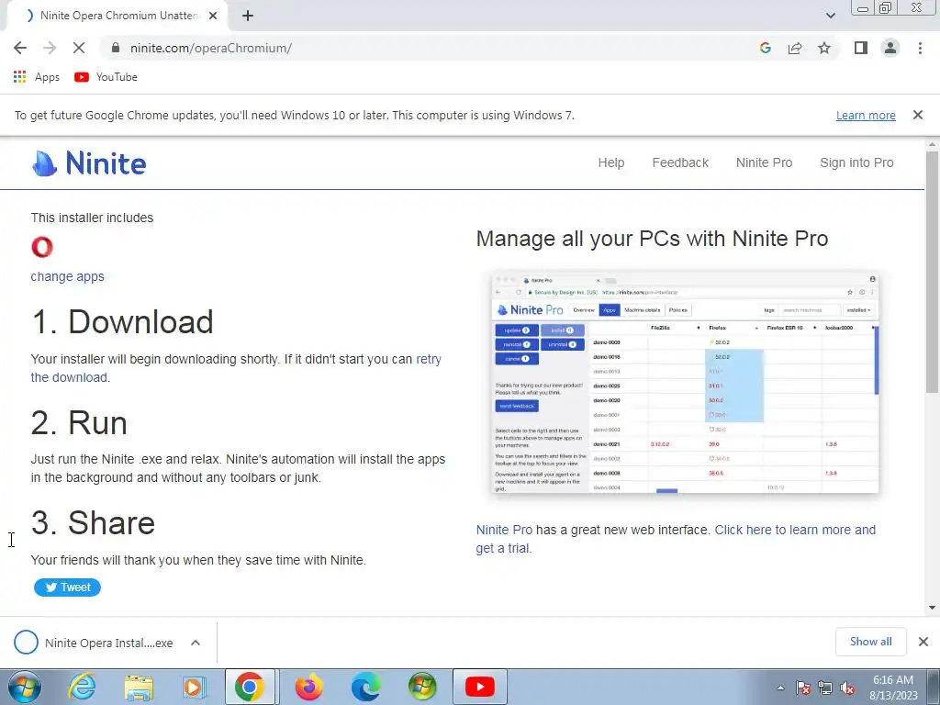Click the Ninite logo

(89, 163)
